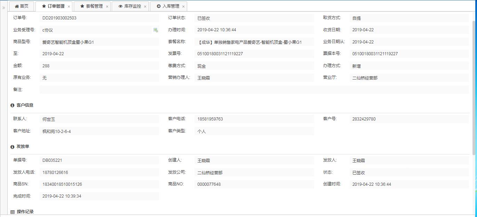The height and width of the screenshot is (217, 477).
Task: Click the 发放单 section info icon
Action: pyautogui.click(x=13, y=147)
